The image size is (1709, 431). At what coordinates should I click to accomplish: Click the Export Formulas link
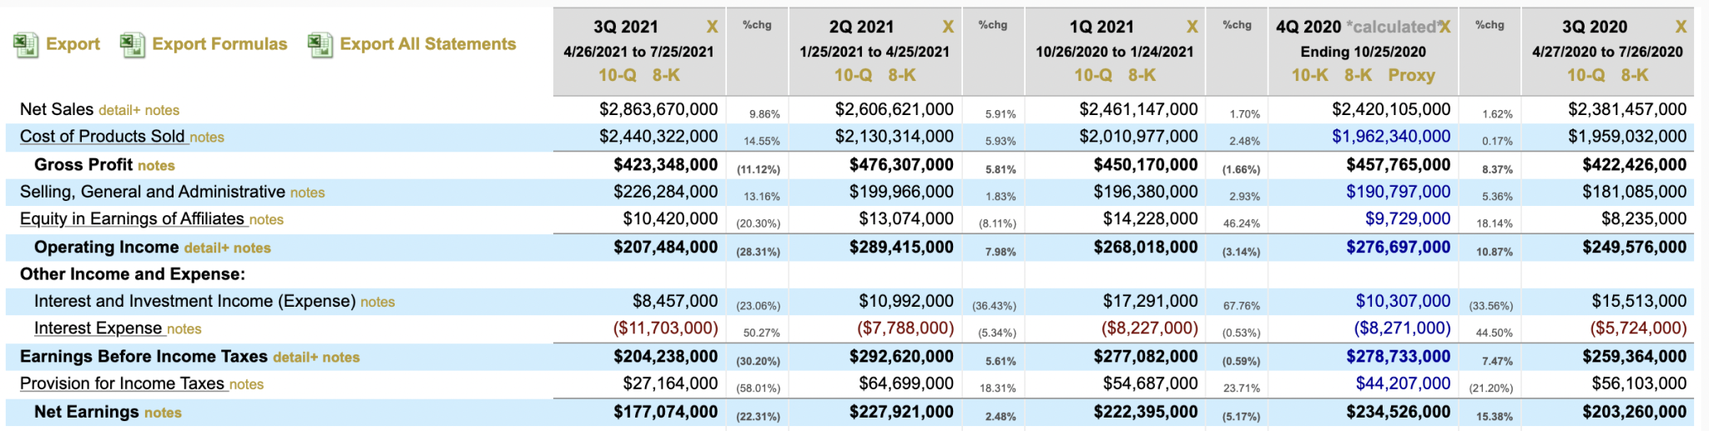[219, 44]
